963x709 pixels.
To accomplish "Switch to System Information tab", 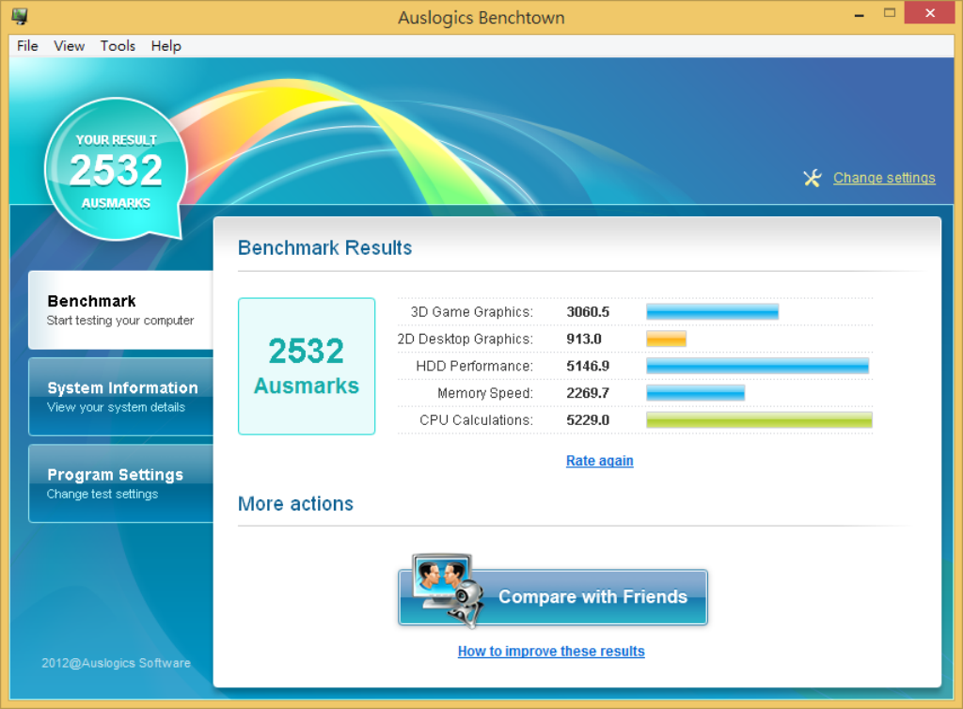I will pos(121,397).
